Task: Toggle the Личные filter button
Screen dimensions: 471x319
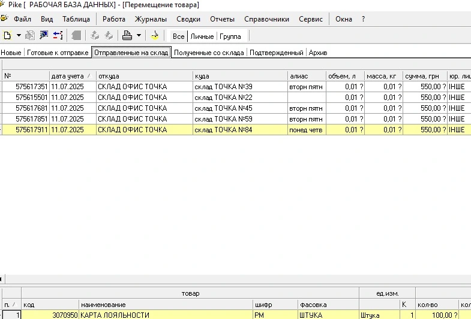Action: 202,37
